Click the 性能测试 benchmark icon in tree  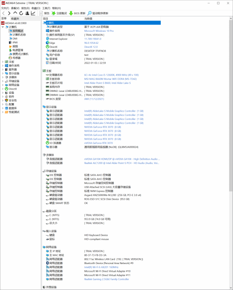(x=7, y=112)
